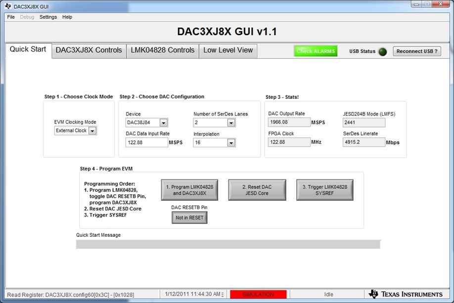The height and width of the screenshot is (303, 454).
Task: Click the USB Status label
Action: pos(362,51)
